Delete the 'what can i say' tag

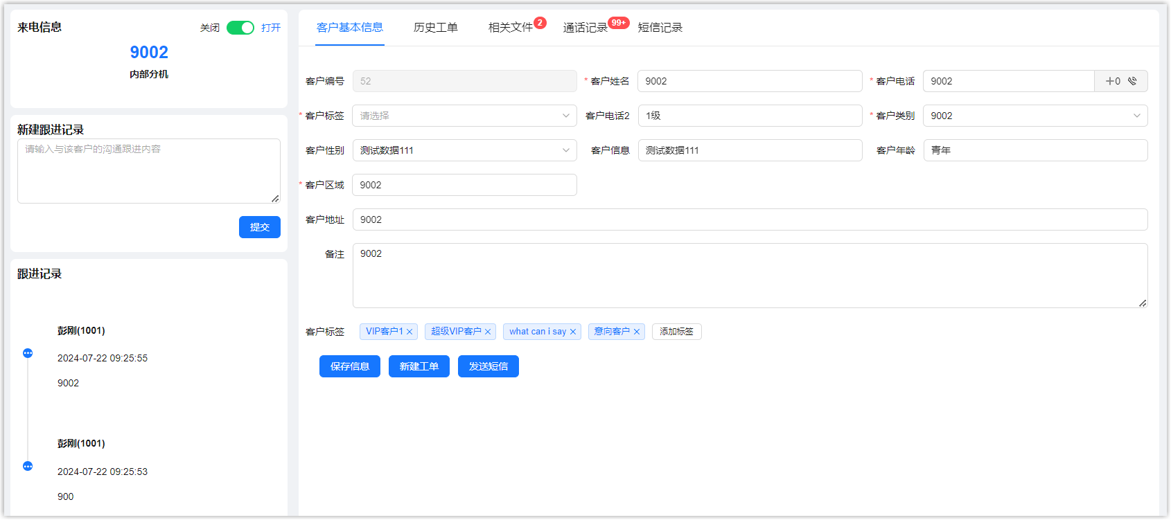point(573,332)
